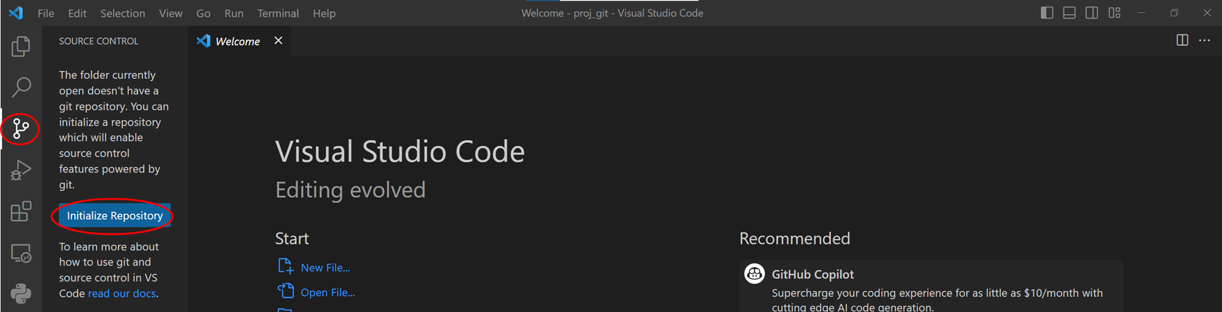Image resolution: width=1222 pixels, height=312 pixels.
Task: Restore down the VS Code window
Action: [x=1174, y=13]
